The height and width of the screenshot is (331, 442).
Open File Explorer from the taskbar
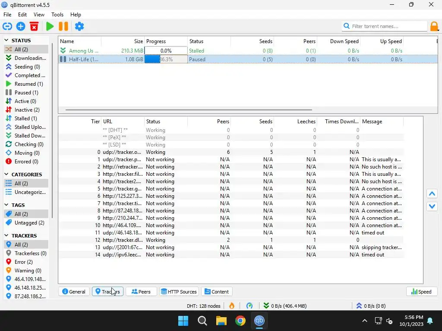click(221, 321)
